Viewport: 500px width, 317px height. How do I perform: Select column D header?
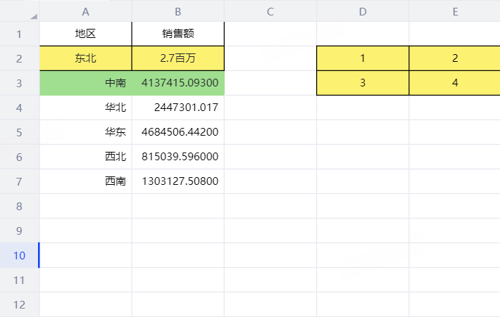(x=363, y=11)
